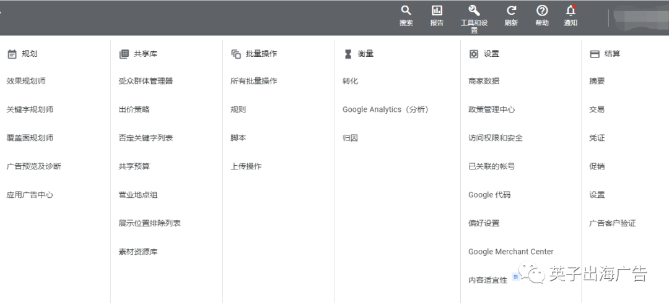
Task: Click the 规划 calendar icon
Action: pyautogui.click(x=12, y=54)
